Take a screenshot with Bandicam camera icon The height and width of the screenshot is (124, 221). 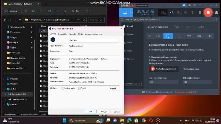[217, 12]
